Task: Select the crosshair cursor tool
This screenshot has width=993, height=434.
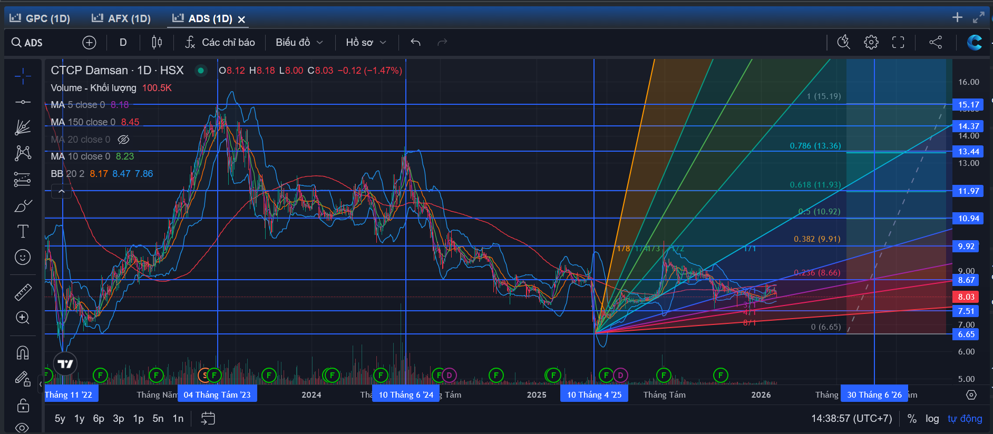Action: pos(23,77)
